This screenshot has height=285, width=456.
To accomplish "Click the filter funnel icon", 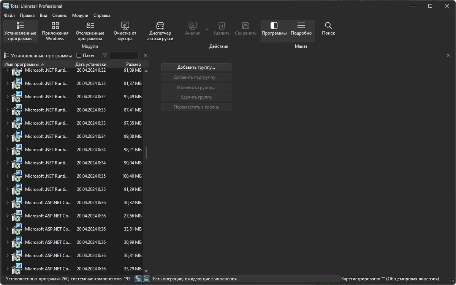I will click(105, 55).
